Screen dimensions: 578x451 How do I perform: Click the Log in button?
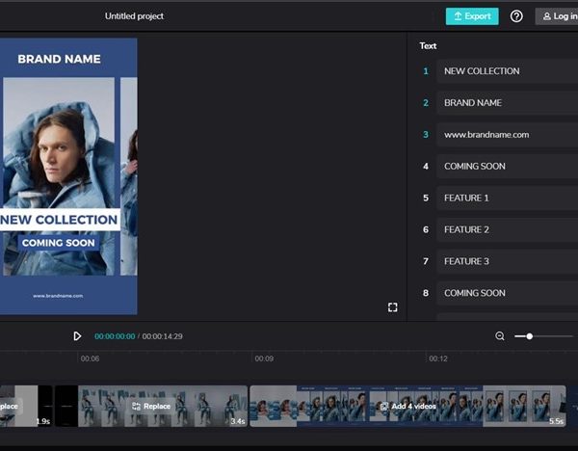[x=558, y=16]
